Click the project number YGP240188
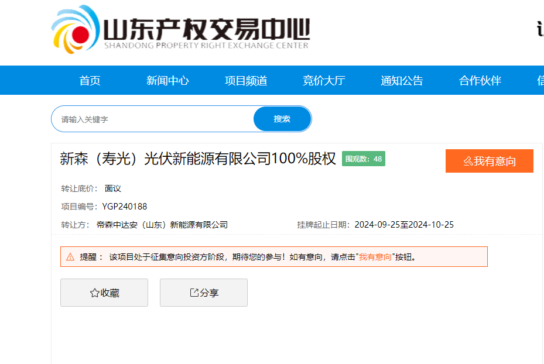The width and height of the screenshot is (544, 364). [125, 207]
